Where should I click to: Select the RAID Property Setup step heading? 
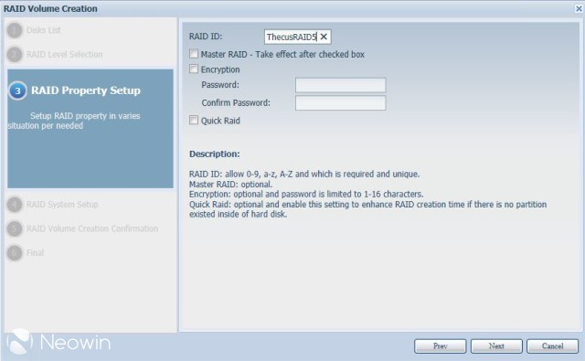tap(86, 90)
